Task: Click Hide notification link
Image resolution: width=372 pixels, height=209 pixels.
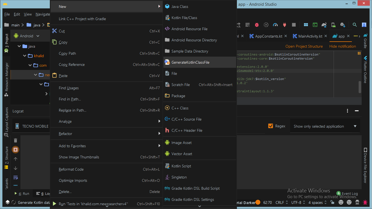Action: click(343, 46)
